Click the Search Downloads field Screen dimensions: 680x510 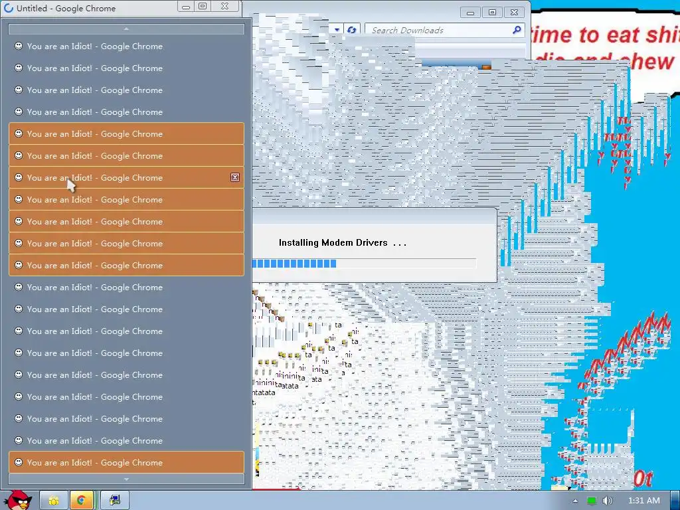tap(444, 30)
